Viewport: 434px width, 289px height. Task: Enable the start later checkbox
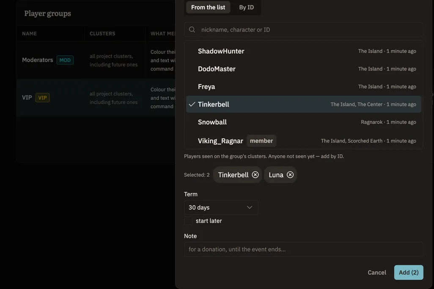[x=188, y=221]
